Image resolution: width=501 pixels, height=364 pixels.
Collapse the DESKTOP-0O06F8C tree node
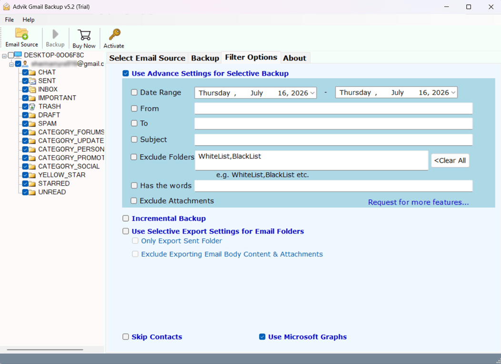click(x=4, y=56)
